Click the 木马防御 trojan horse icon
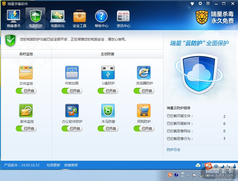238x181 pixels. pyautogui.click(x=108, y=111)
